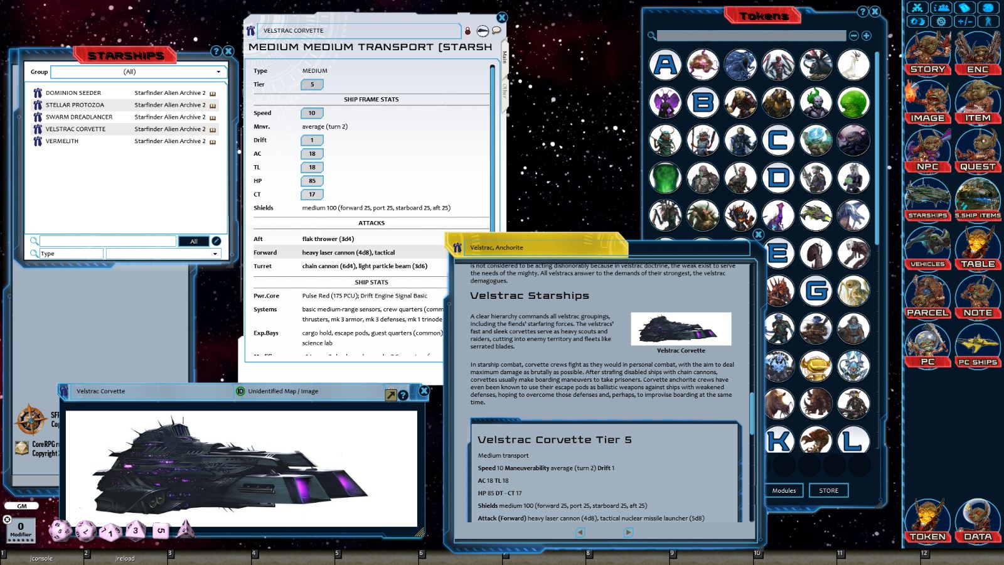The height and width of the screenshot is (565, 1004).
Task: Switch to the Main tab on the corvette record
Action: click(x=504, y=56)
